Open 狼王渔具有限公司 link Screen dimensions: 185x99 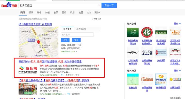point(133,42)
